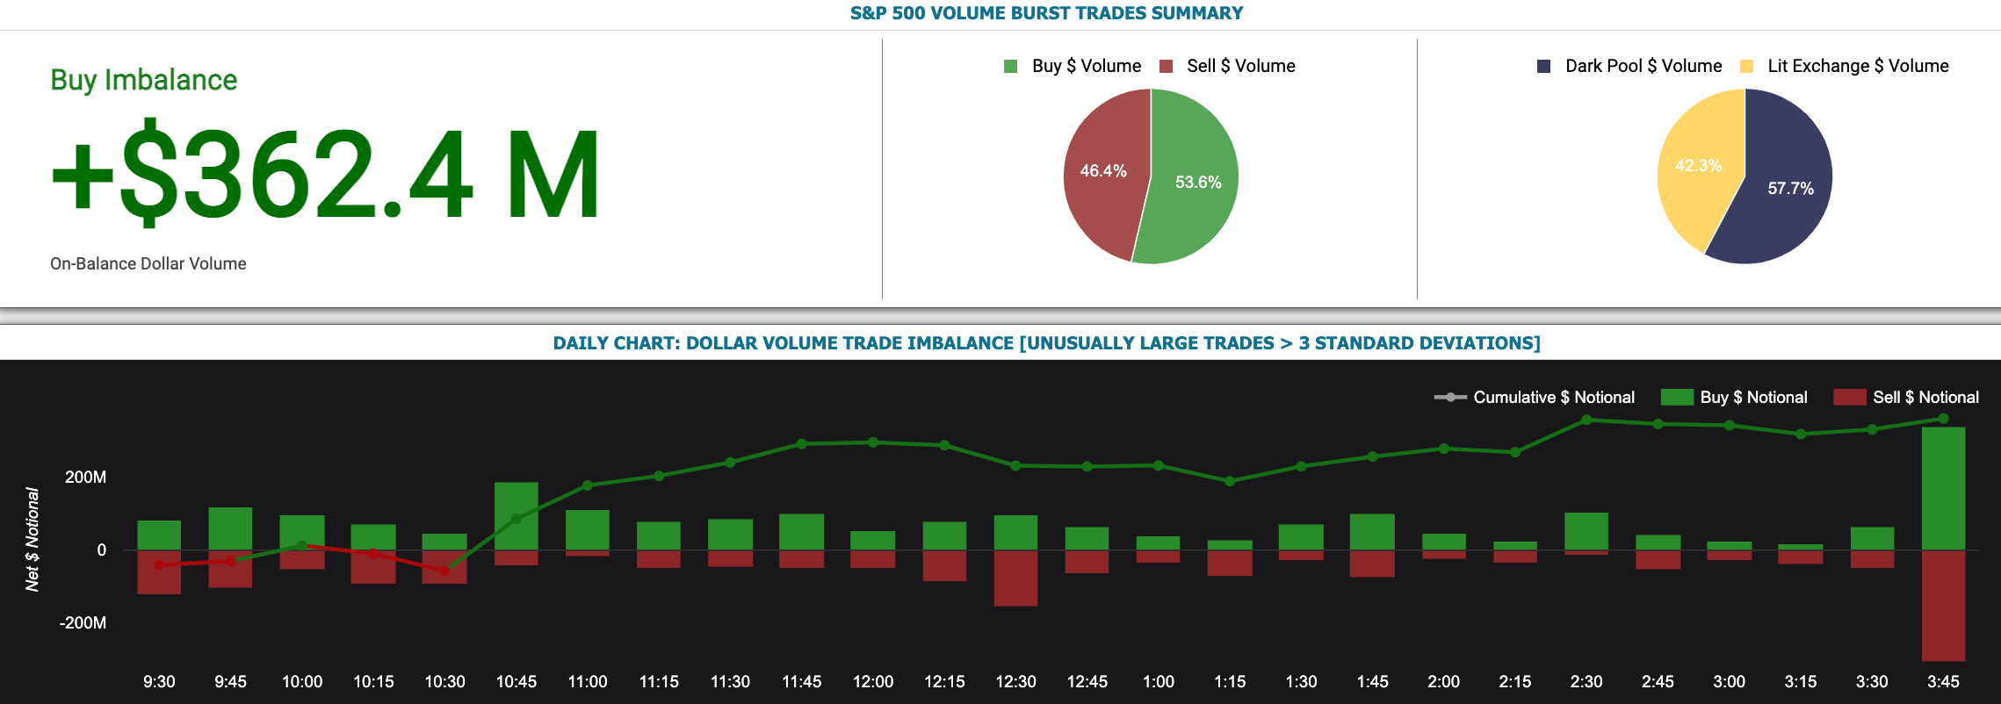Screen dimensions: 2001x704
Task: Click the 9:30 time axis label
Action: [x=159, y=681]
